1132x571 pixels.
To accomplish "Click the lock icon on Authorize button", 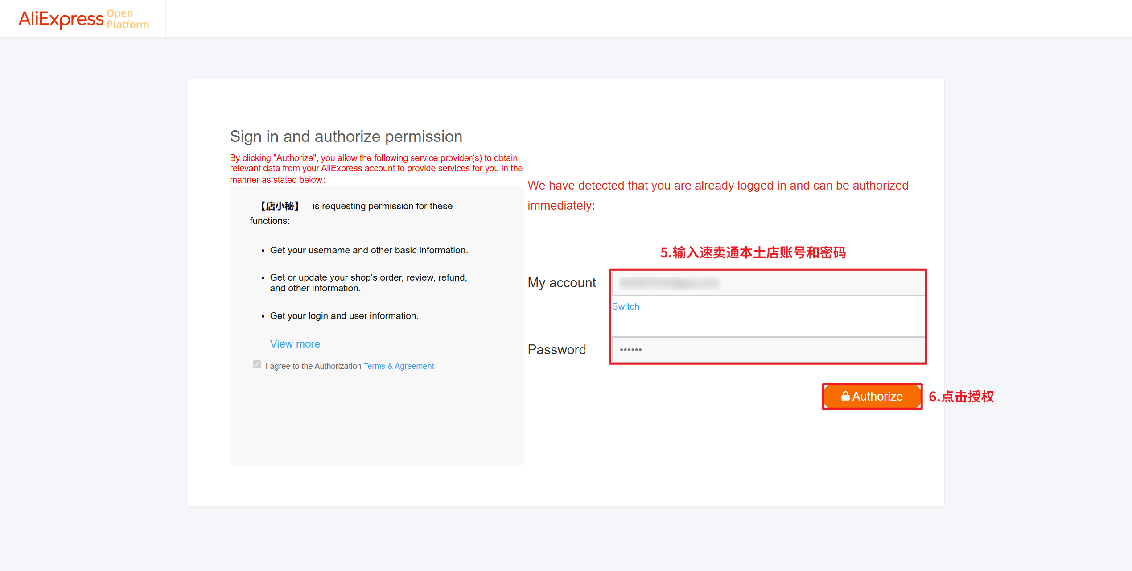I will 845,396.
